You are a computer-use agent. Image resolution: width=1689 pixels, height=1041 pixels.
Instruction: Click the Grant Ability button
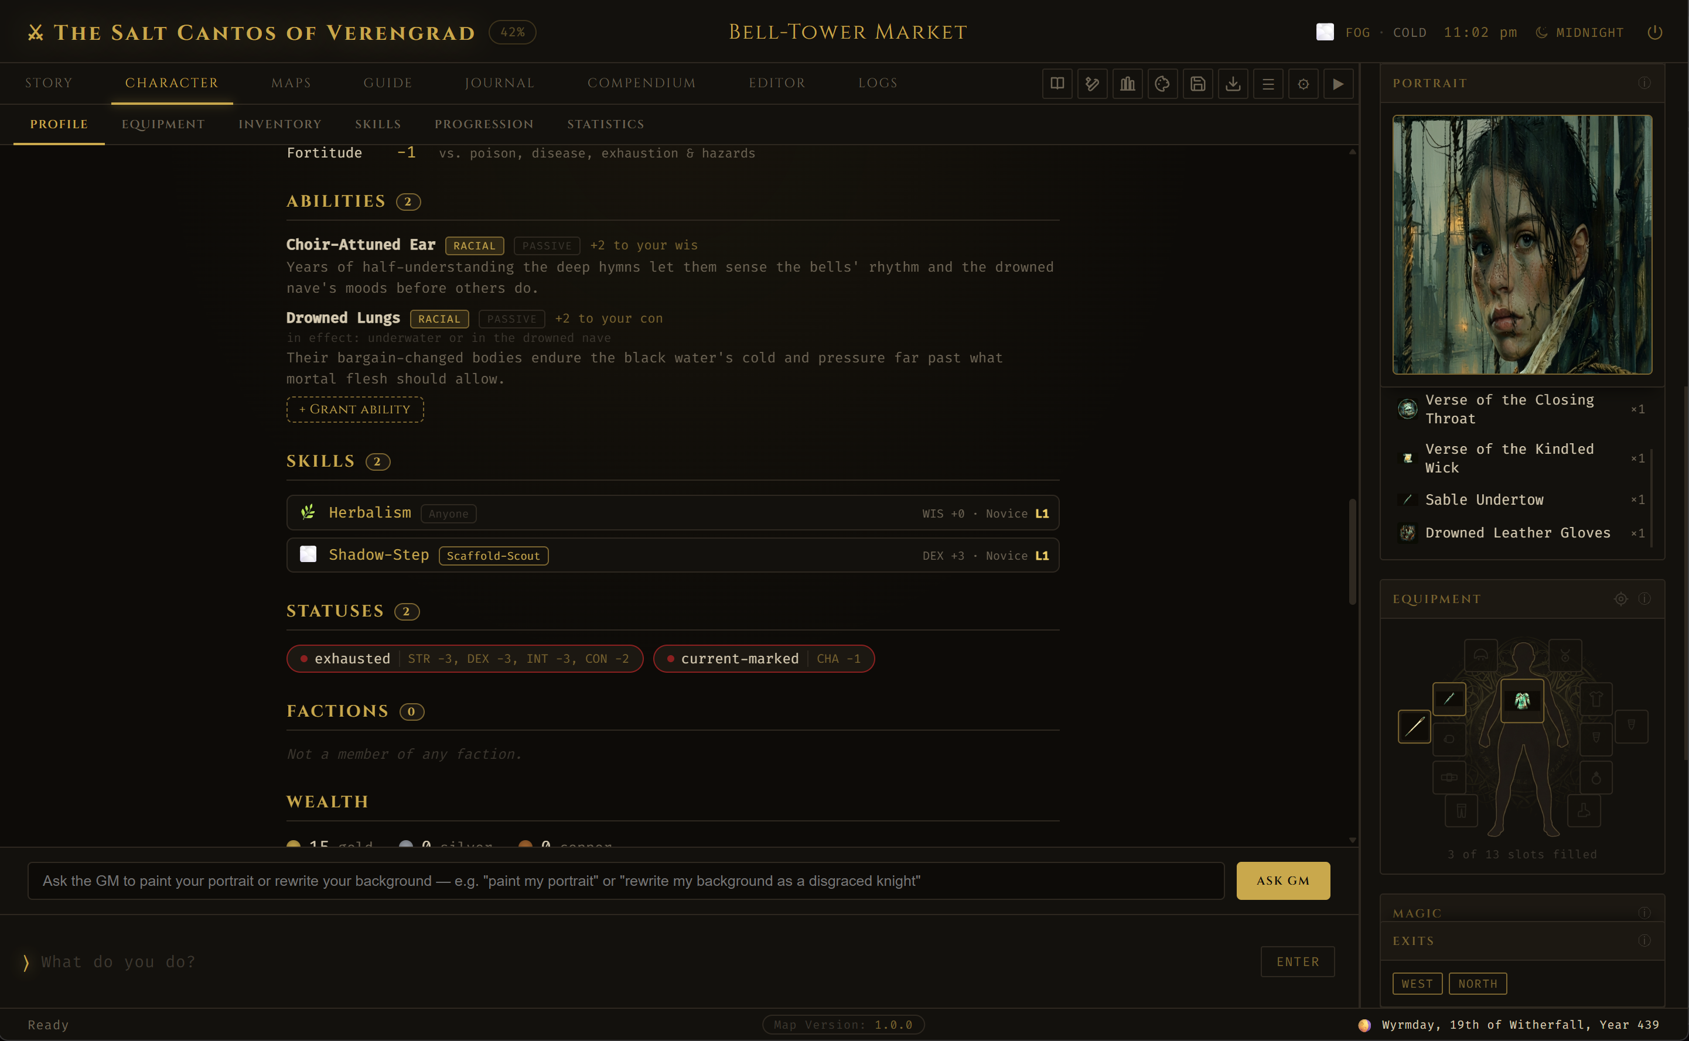point(355,410)
